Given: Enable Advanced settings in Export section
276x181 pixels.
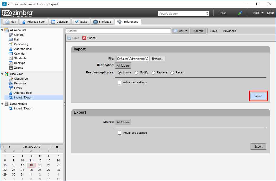Looking at the screenshot, I should (x=120, y=133).
